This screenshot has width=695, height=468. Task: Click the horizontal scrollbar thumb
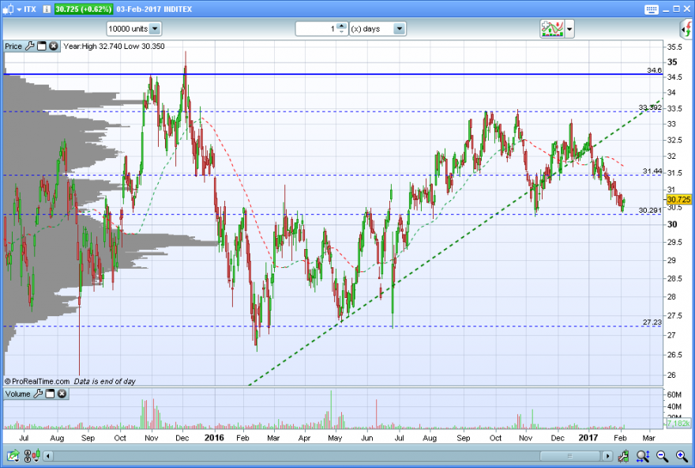tap(570, 455)
